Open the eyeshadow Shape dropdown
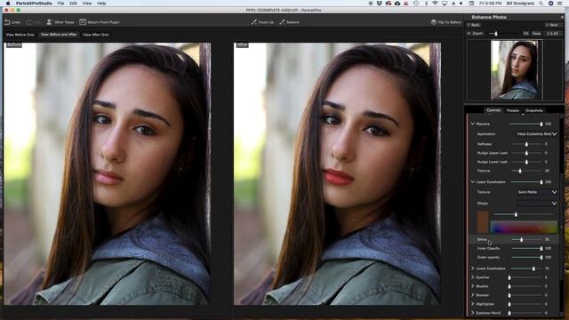This screenshot has height=320, width=569. 536,204
